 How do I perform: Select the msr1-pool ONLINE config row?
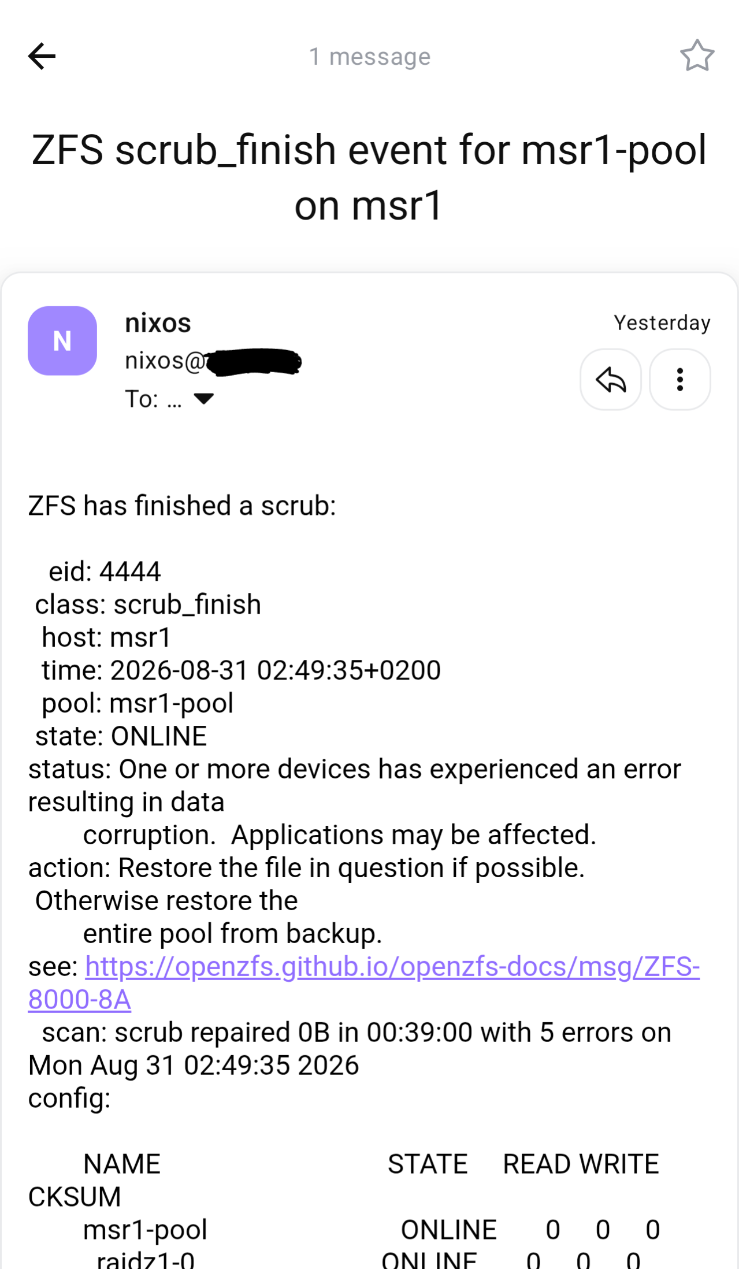[x=372, y=1230]
